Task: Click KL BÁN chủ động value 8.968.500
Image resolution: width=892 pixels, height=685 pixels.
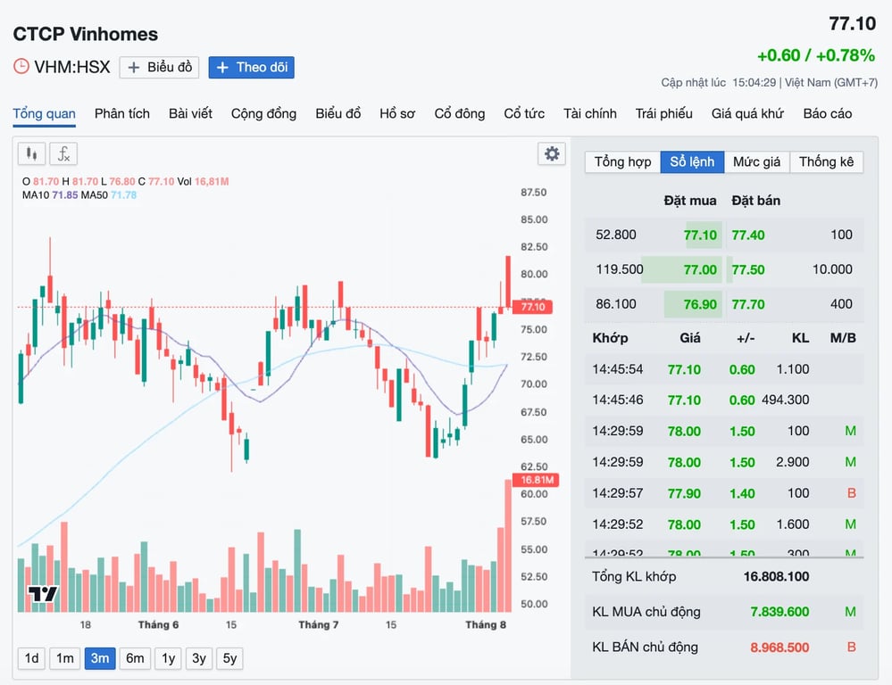Action: [779, 647]
